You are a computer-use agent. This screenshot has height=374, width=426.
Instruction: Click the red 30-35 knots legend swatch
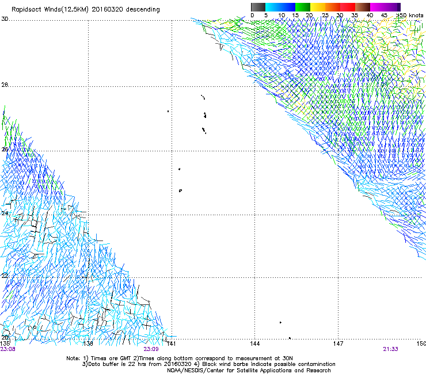pyautogui.click(x=348, y=7)
